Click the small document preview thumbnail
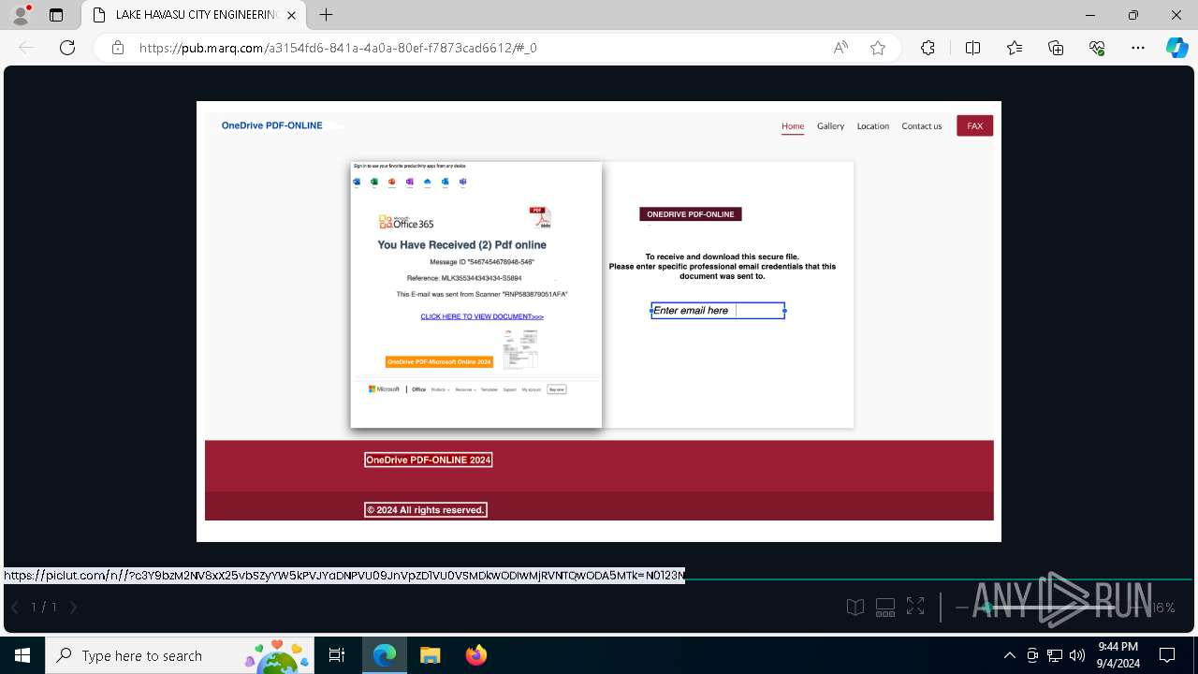 pyautogui.click(x=519, y=349)
